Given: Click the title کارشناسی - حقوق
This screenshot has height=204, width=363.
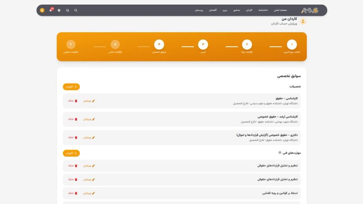Looking at the screenshot, I should [287, 98].
